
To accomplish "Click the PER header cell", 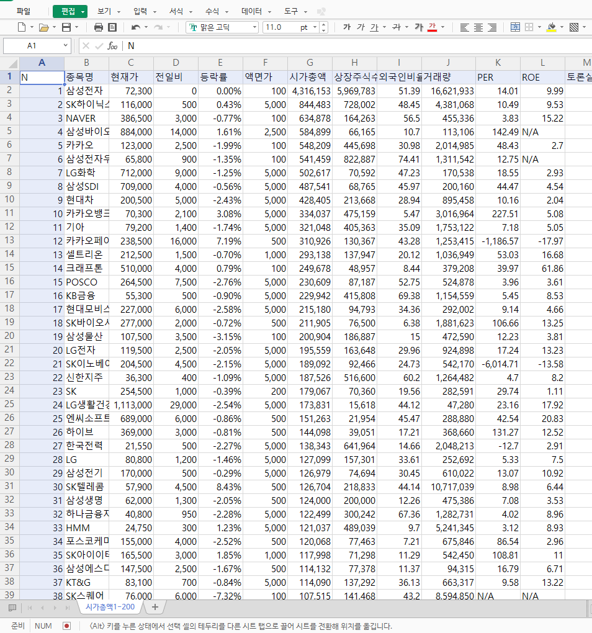I will pyautogui.click(x=498, y=77).
